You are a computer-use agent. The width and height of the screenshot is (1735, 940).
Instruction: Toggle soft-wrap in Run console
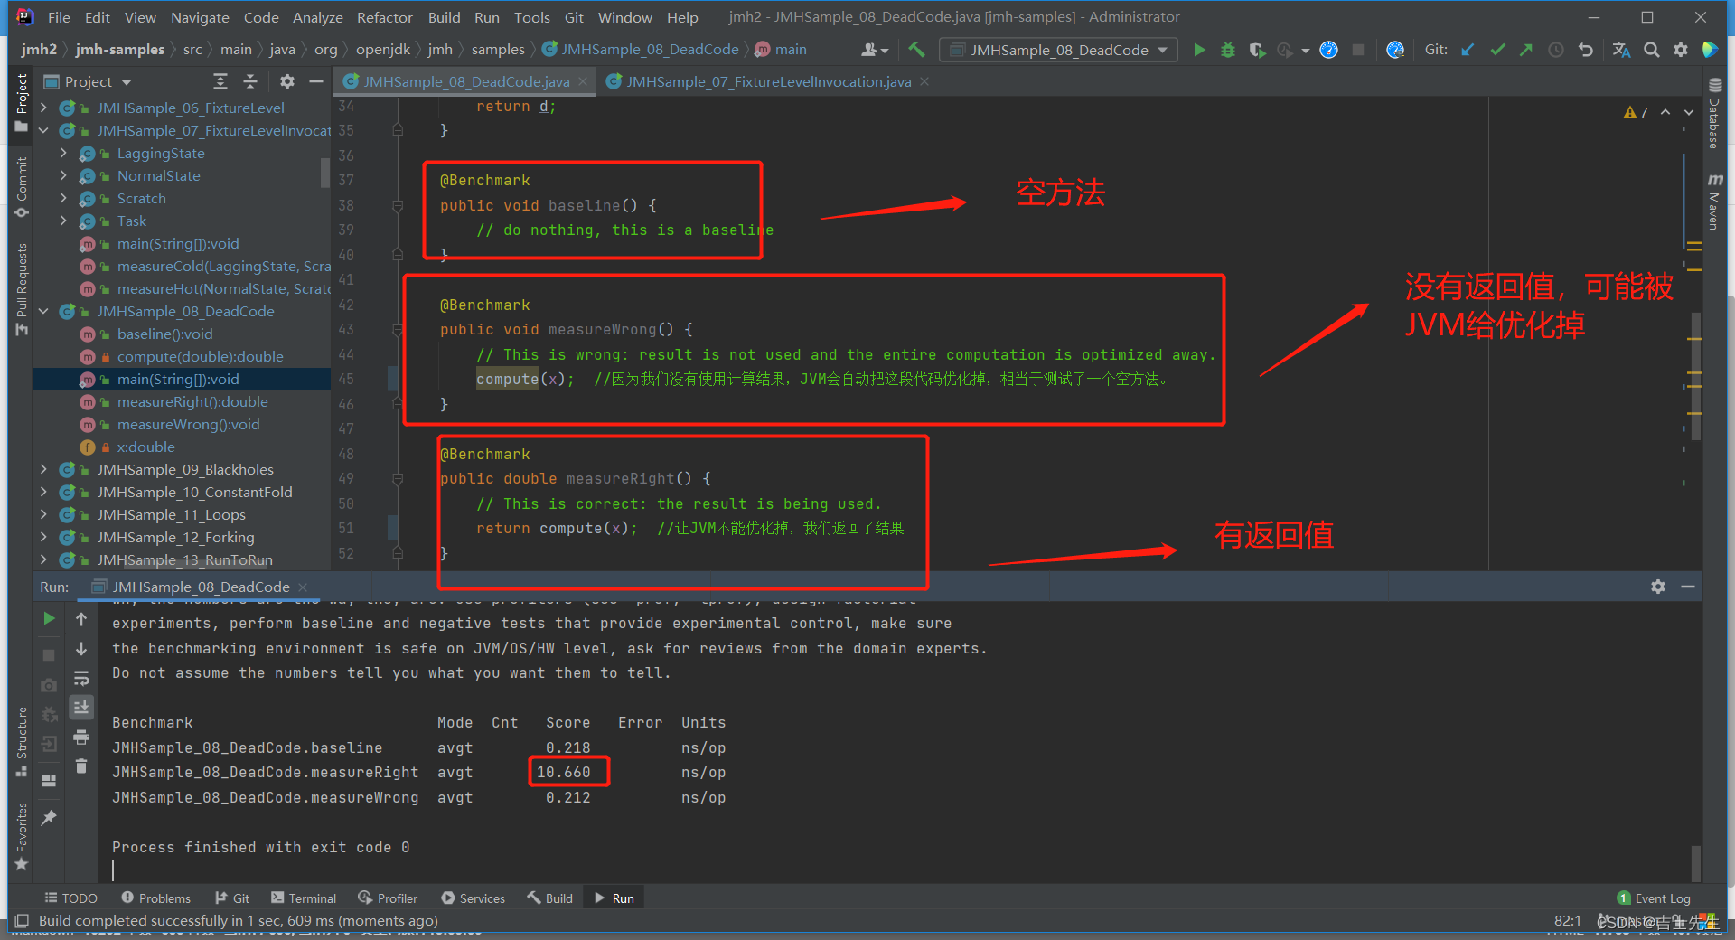click(81, 678)
